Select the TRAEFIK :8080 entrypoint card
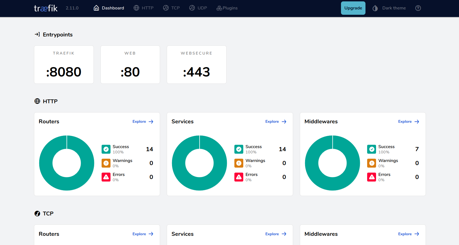Image resolution: width=459 pixels, height=245 pixels. [x=64, y=65]
